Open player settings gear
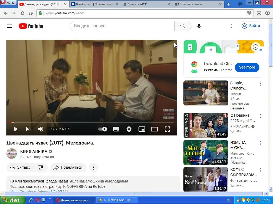 (129, 129)
